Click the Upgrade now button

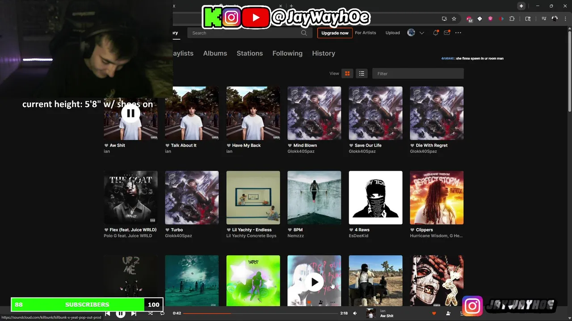click(335, 33)
